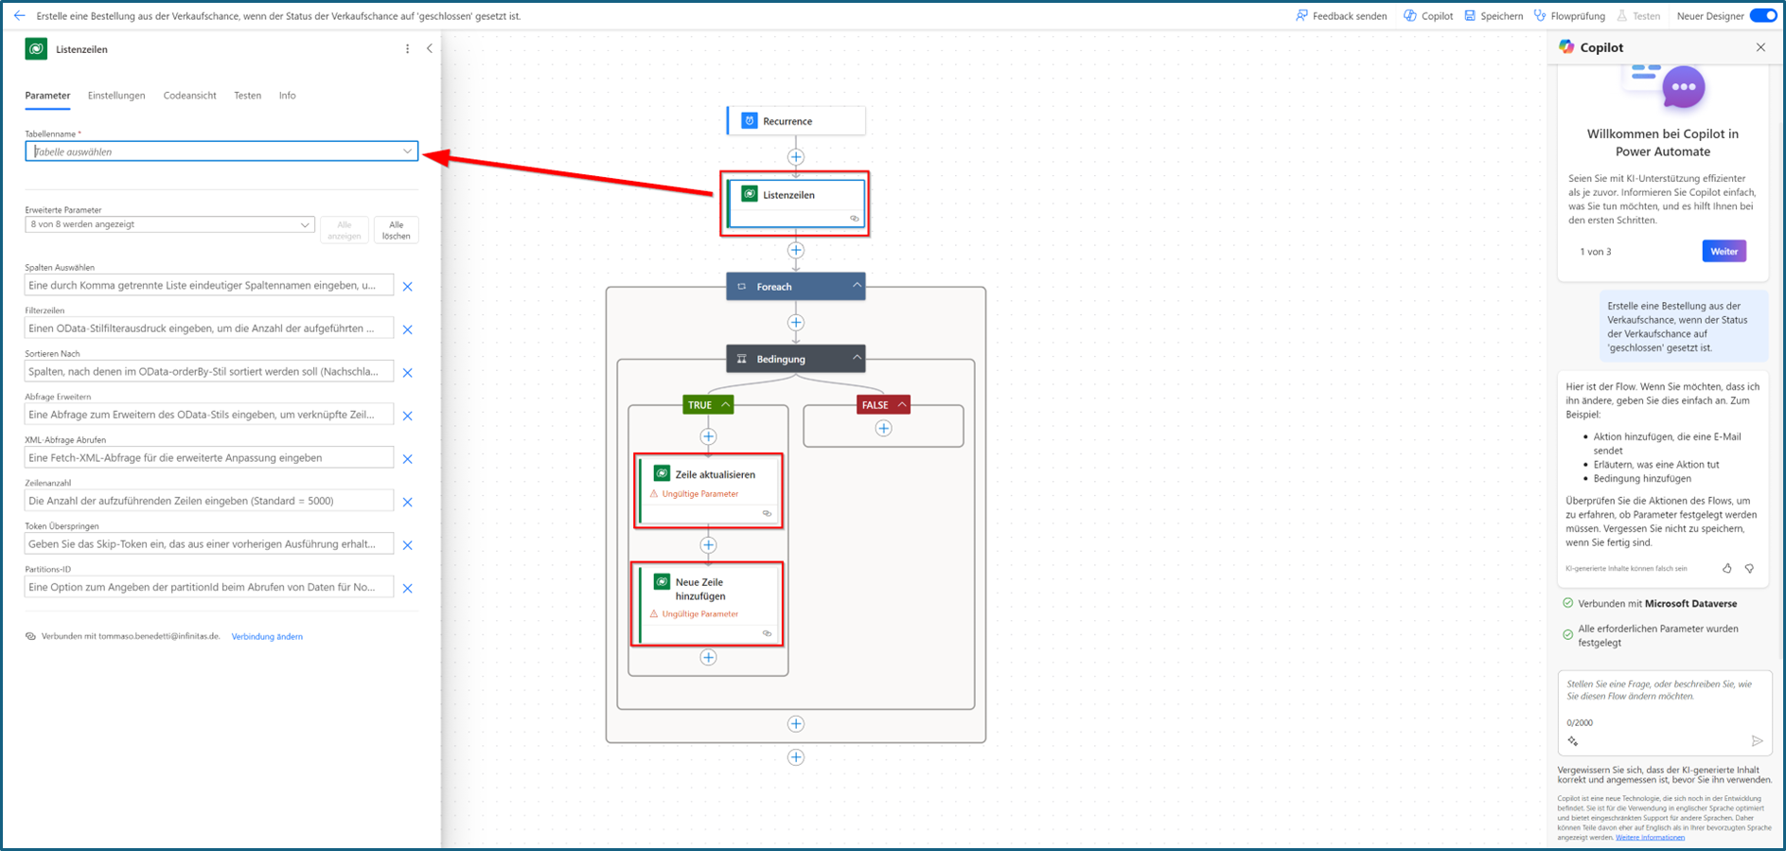Send the Copilot message
The image size is (1786, 851).
click(x=1757, y=741)
